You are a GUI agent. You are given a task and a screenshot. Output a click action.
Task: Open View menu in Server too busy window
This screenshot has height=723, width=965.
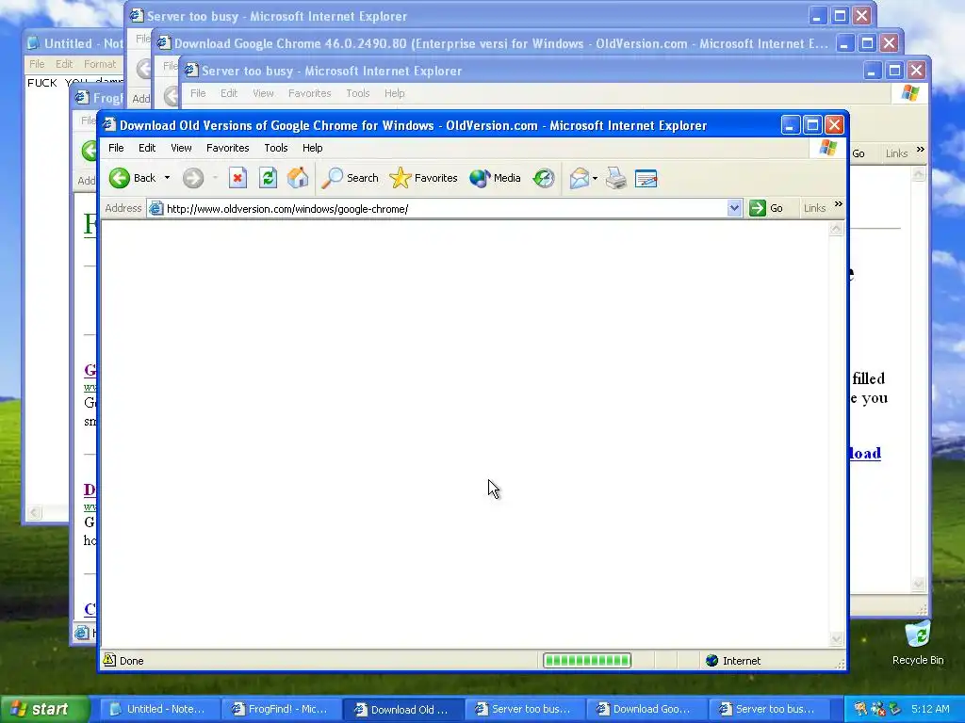pyautogui.click(x=263, y=93)
